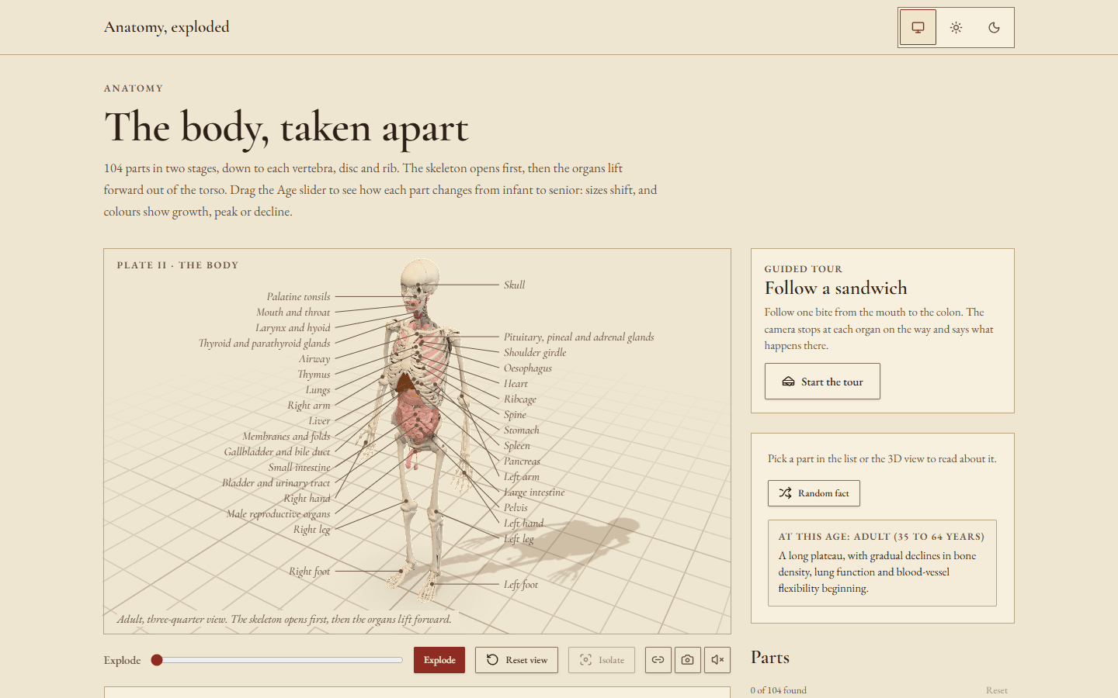Select the Shoulder girdle label
The width and height of the screenshot is (1118, 698).
(535, 353)
